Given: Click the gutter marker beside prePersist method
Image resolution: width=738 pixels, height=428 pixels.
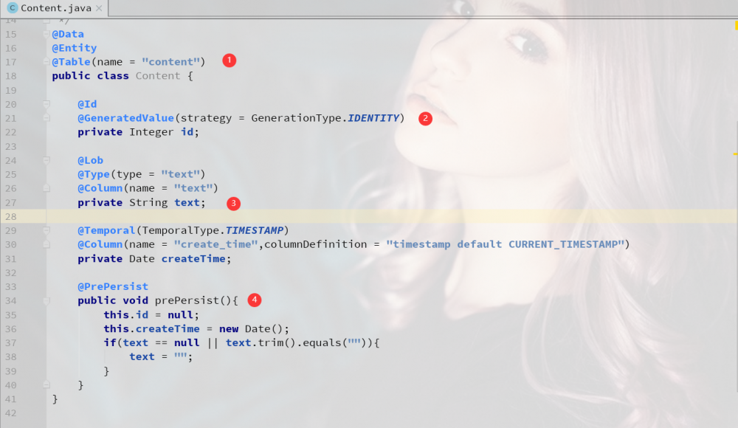Looking at the screenshot, I should pos(46,300).
